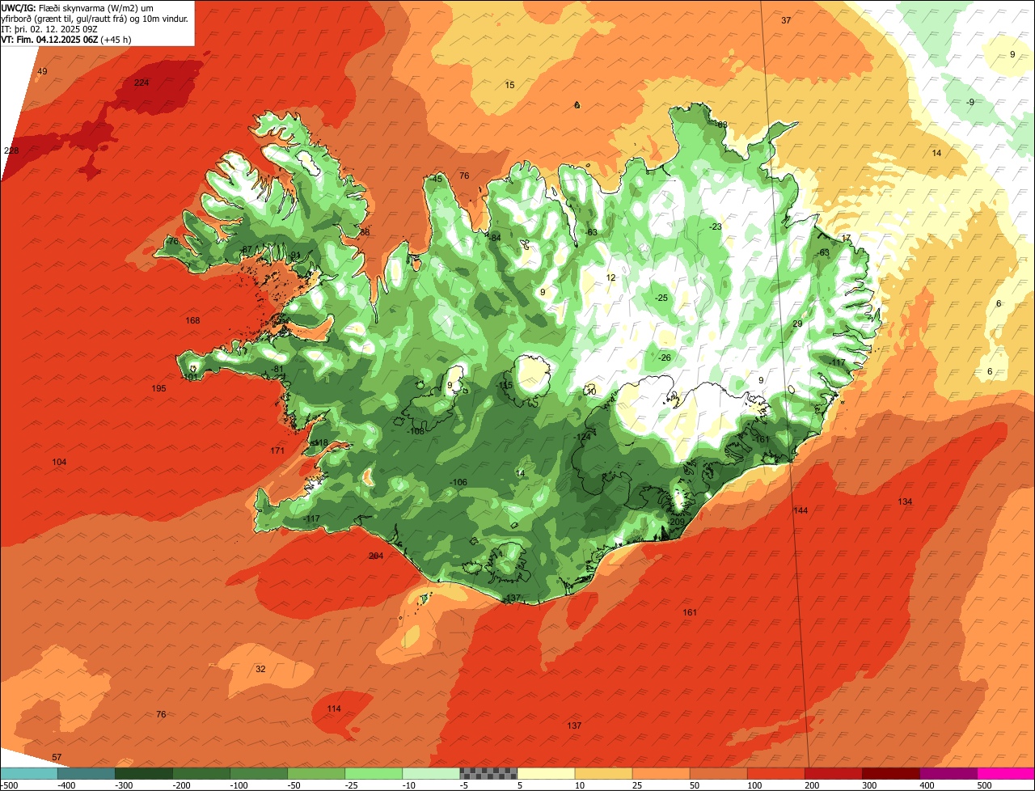Click the header line 'UWC/IG: Flæði skynvarma (W/m2) um'
This screenshot has width=1035, height=791.
(78, 7)
